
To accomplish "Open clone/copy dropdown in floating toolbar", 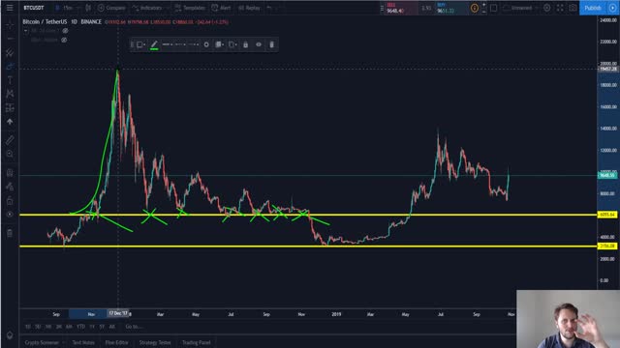I will pos(232,44).
